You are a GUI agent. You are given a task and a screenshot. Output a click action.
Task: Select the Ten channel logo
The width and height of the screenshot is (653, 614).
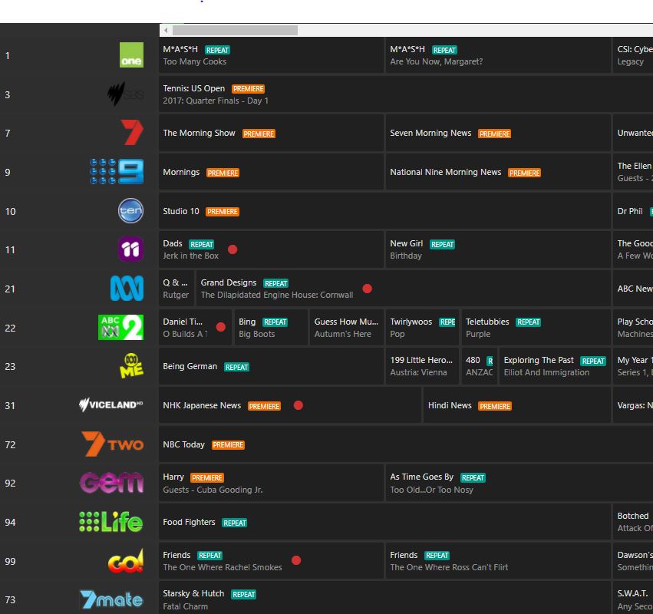130,211
